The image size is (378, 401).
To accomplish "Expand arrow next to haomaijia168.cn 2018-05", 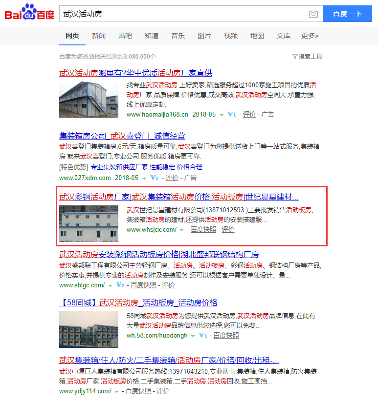I will (222, 115).
